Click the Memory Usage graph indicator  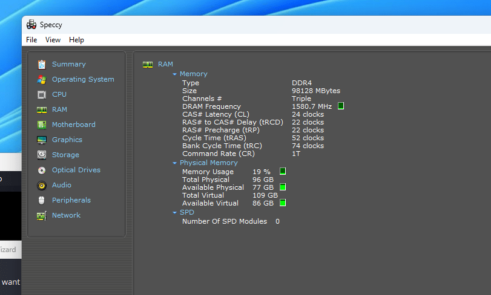pyautogui.click(x=283, y=171)
